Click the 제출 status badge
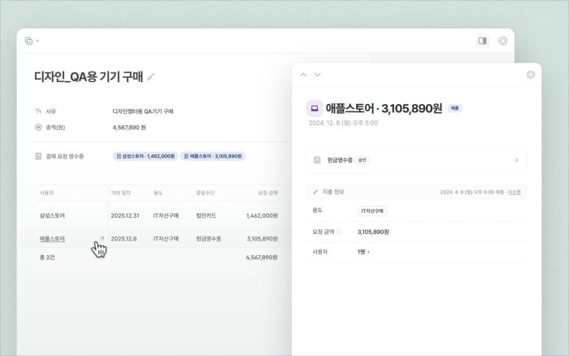This screenshot has height=356, width=569. (x=454, y=108)
